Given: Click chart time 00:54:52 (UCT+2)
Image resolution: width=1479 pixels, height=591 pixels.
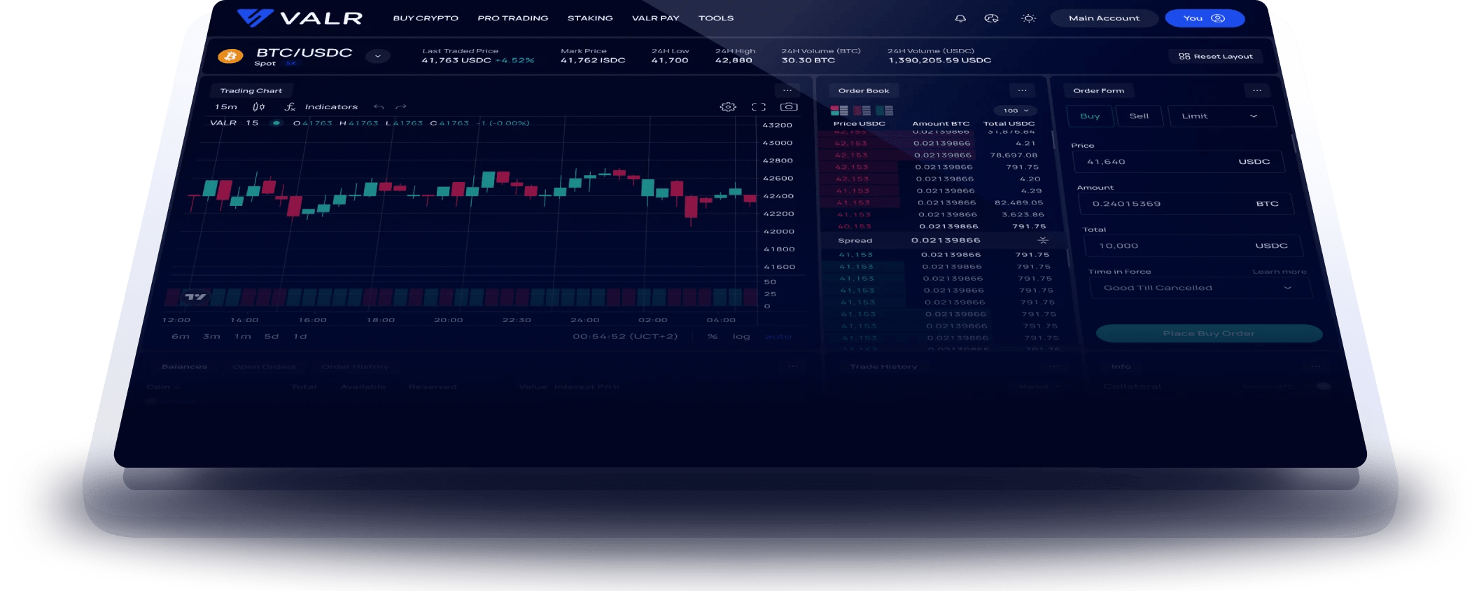Looking at the screenshot, I should point(625,337).
